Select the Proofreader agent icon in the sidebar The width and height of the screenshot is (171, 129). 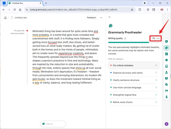(166, 48)
